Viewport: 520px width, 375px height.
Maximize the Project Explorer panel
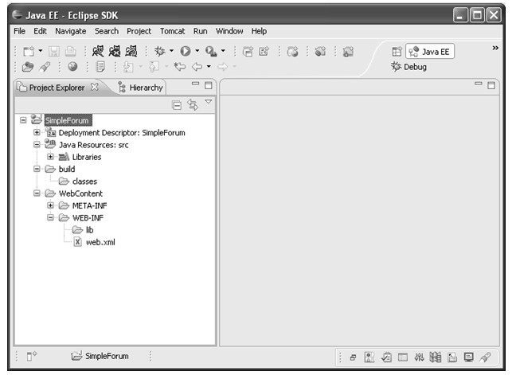(209, 85)
